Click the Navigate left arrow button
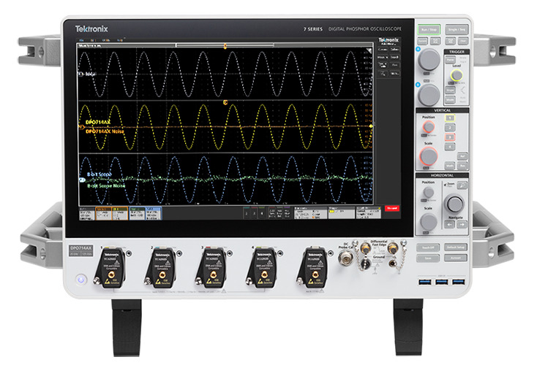537x365 pixels. [x=449, y=225]
